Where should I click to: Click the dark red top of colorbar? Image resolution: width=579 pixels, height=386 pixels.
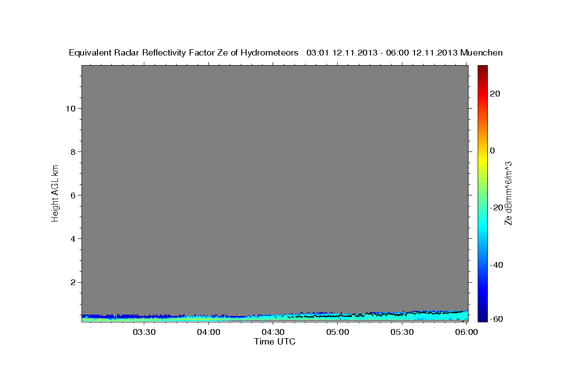click(x=482, y=69)
